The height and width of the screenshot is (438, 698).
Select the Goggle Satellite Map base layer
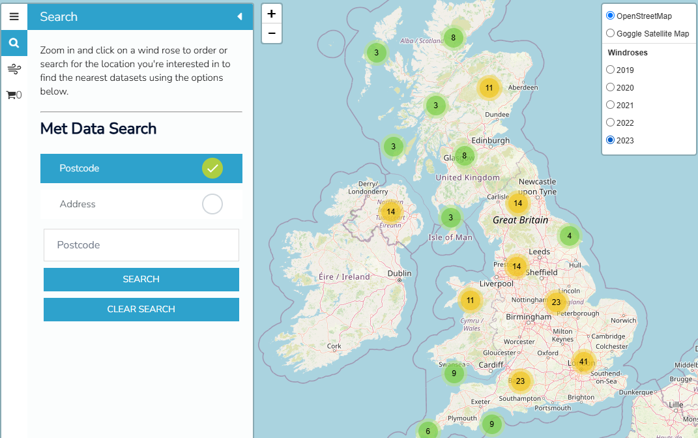(610, 33)
